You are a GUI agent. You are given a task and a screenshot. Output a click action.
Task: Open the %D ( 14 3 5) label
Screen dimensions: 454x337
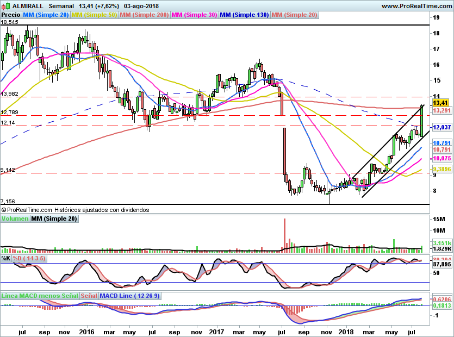click(x=29, y=258)
